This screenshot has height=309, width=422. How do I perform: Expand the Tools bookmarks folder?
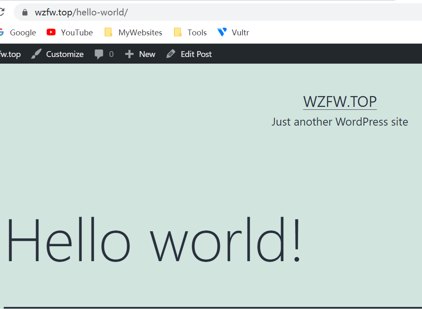pyautogui.click(x=197, y=32)
